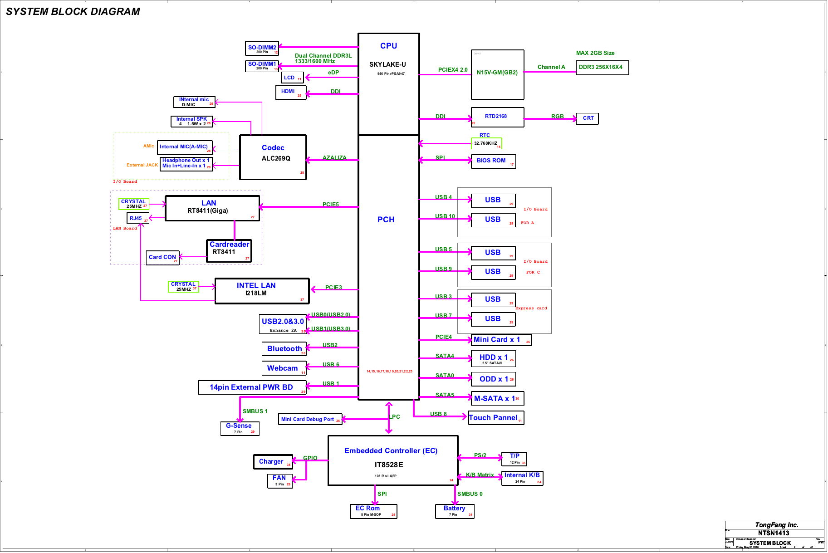Click the Codec ALC269Q block
Image resolution: width=828 pixels, height=553 pixels.
point(273,157)
